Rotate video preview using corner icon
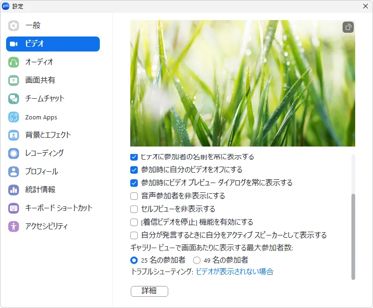This screenshot has height=308, width=373. tap(348, 27)
